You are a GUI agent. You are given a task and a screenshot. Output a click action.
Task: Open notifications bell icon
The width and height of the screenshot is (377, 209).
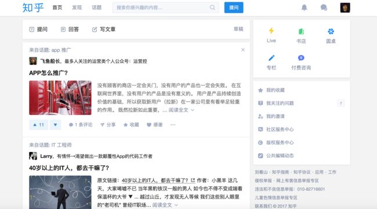(x=304, y=8)
